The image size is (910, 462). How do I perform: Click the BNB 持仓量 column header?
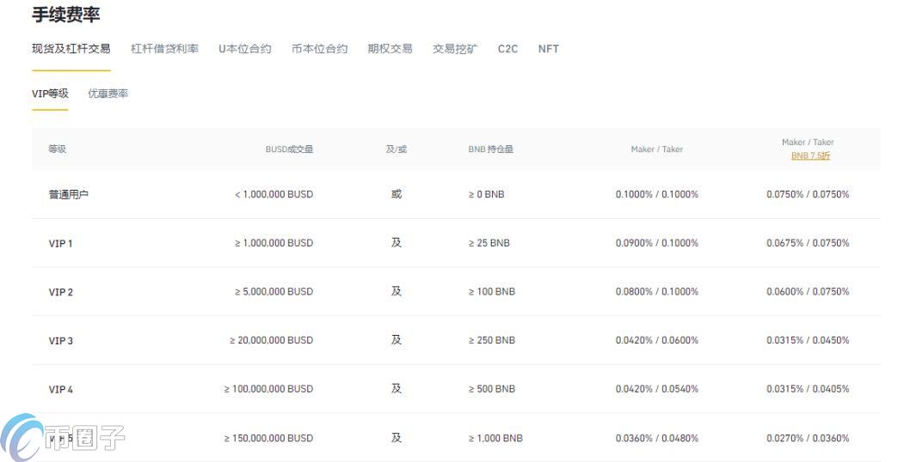pos(491,149)
